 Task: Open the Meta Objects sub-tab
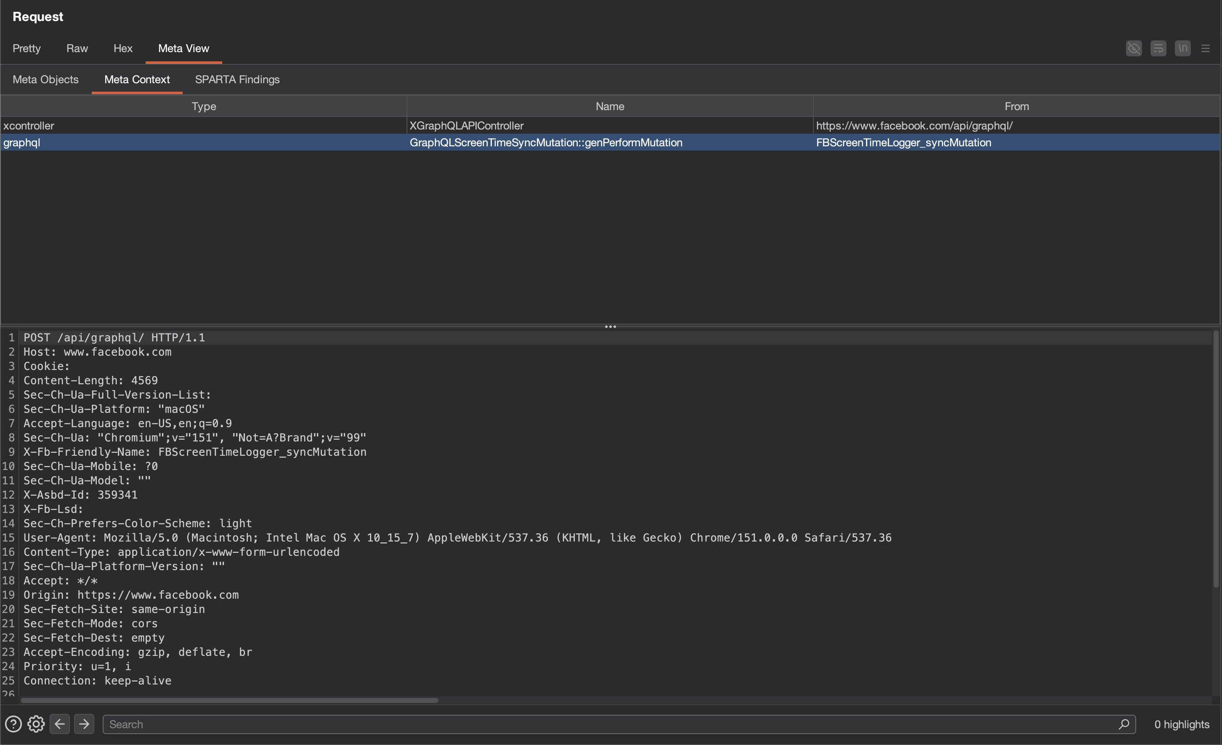click(x=45, y=79)
